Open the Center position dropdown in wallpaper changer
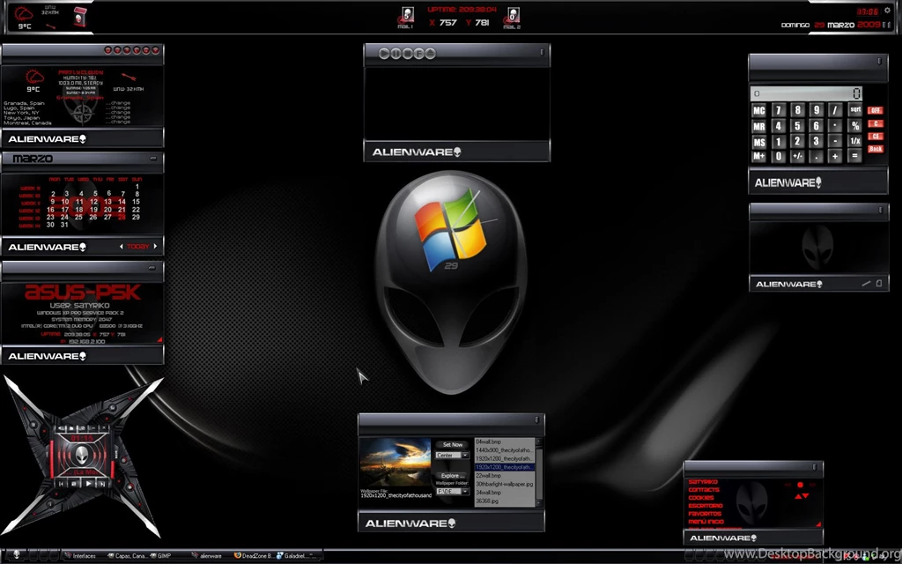The image size is (902, 564). tap(463, 455)
